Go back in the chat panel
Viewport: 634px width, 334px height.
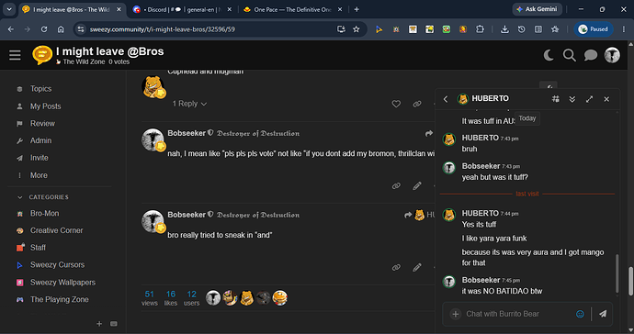[x=446, y=99]
